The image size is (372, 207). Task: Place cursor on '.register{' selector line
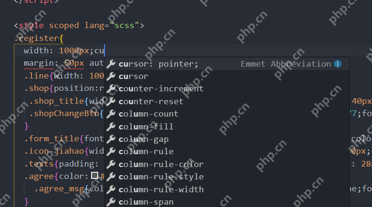tap(39, 38)
